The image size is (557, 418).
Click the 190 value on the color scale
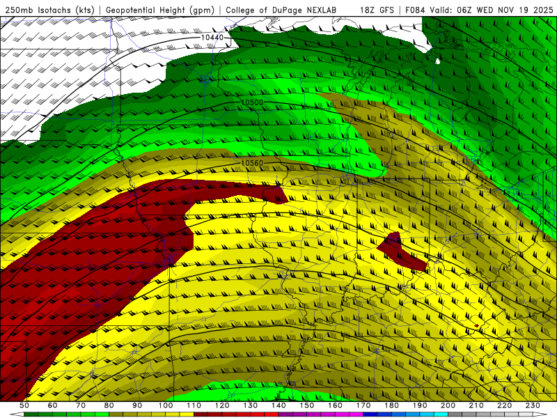pos(420,405)
